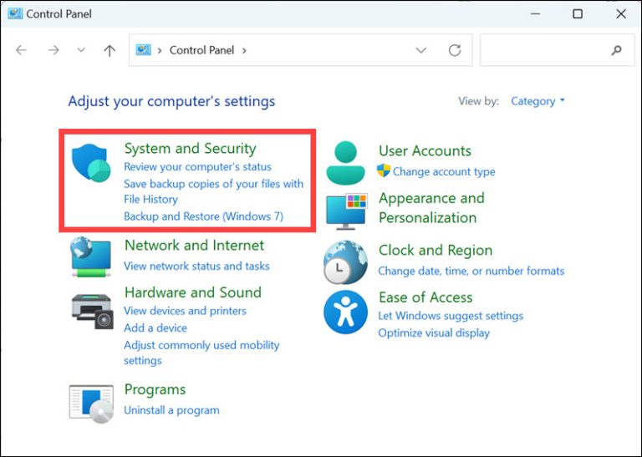Open Uninstall a program link
This screenshot has height=457, width=642.
click(171, 410)
